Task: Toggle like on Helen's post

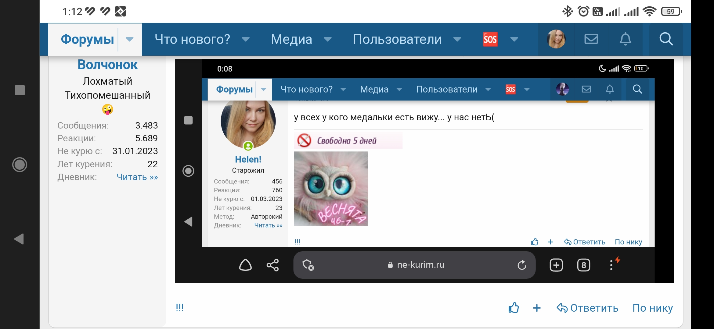Action: (534, 242)
